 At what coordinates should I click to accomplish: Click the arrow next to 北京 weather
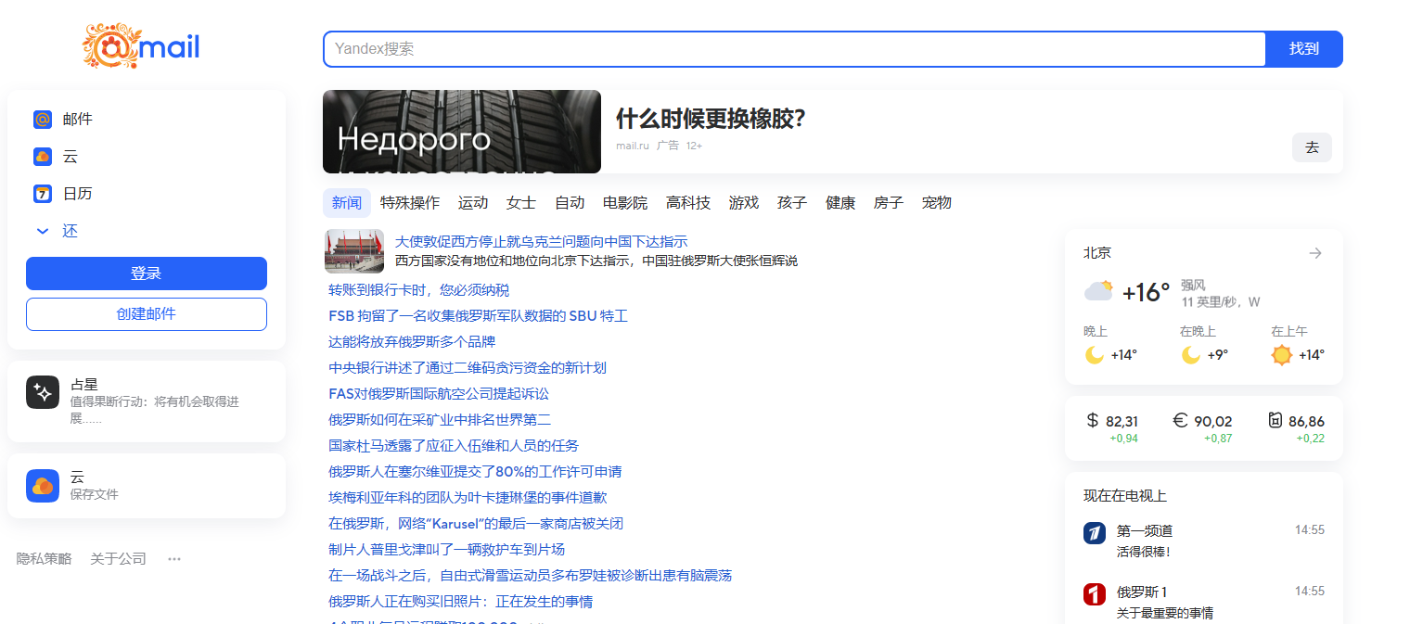tap(1314, 253)
